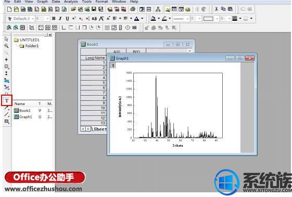Toggle Underline formatting
Image resolution: width=292 pixels, height=197 pixels.
tap(67, 18)
